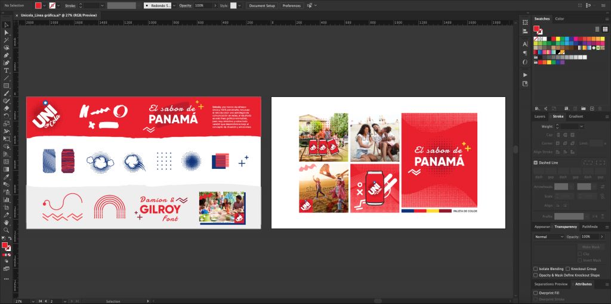Select the Unicola_Linea gráfica.ai document tab
Viewport: 611px width, 304px height.
[x=59, y=15]
